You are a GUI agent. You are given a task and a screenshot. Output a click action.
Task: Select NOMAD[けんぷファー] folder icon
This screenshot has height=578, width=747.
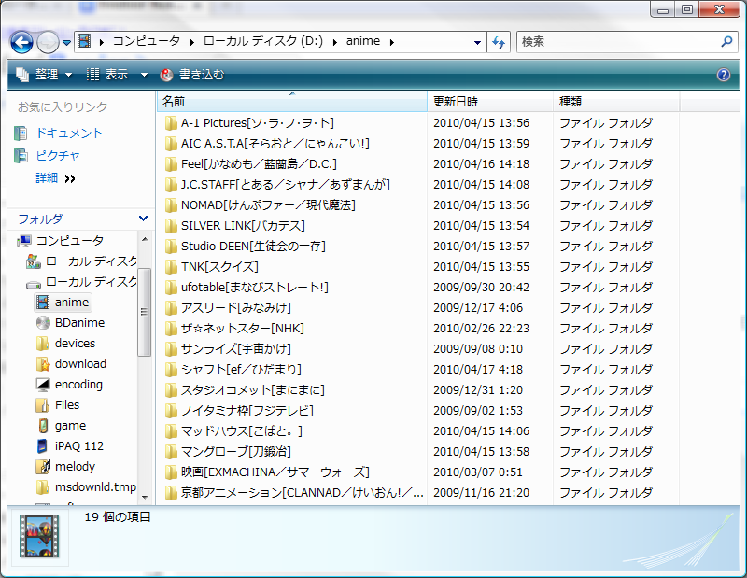tap(171, 205)
